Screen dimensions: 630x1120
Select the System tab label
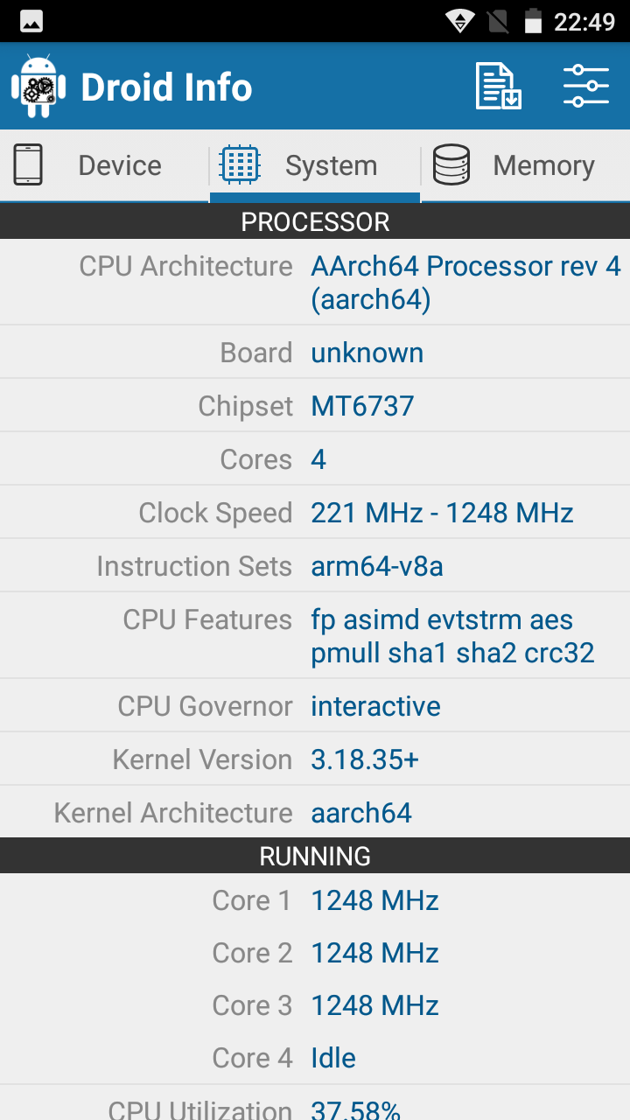[331, 165]
